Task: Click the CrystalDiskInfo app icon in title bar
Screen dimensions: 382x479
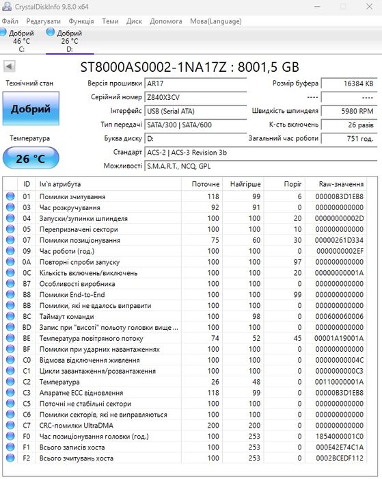Action: point(7,6)
